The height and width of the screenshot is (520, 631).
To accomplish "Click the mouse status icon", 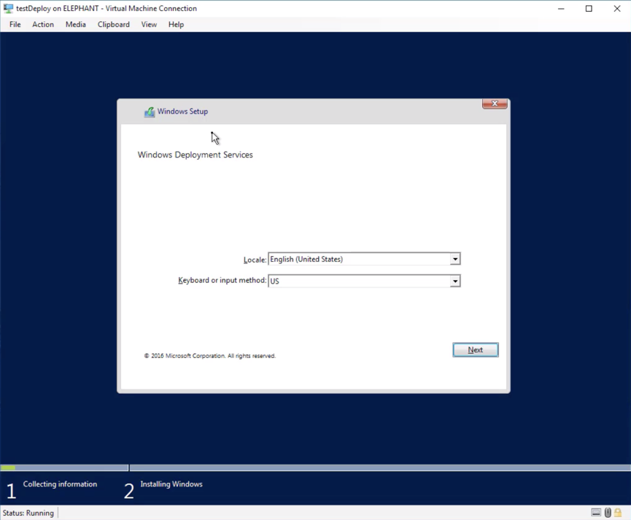I will (608, 513).
